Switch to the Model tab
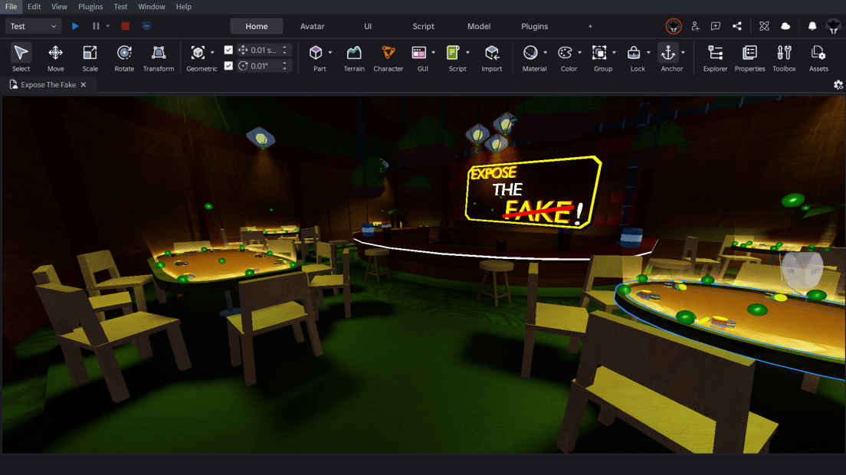The image size is (846, 475). [x=479, y=26]
